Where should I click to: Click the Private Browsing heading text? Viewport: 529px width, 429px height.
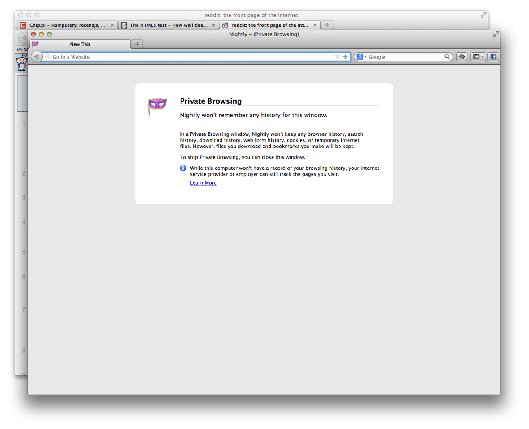tap(211, 101)
